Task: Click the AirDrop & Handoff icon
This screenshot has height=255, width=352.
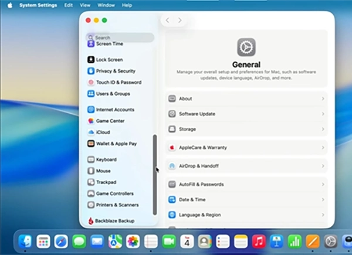Action: pos(172,166)
